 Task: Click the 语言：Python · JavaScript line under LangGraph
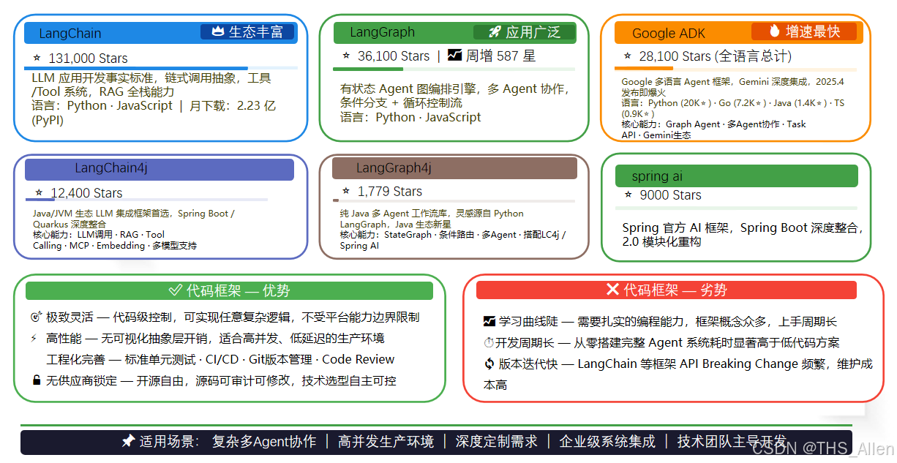[x=410, y=117]
